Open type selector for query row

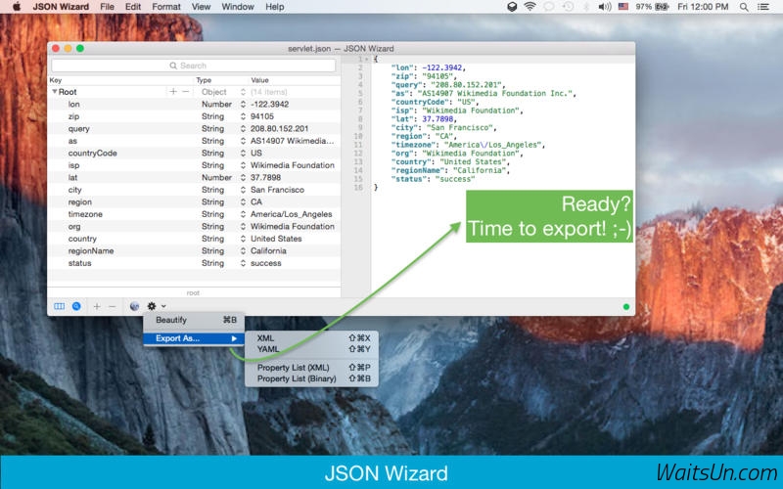click(x=243, y=129)
